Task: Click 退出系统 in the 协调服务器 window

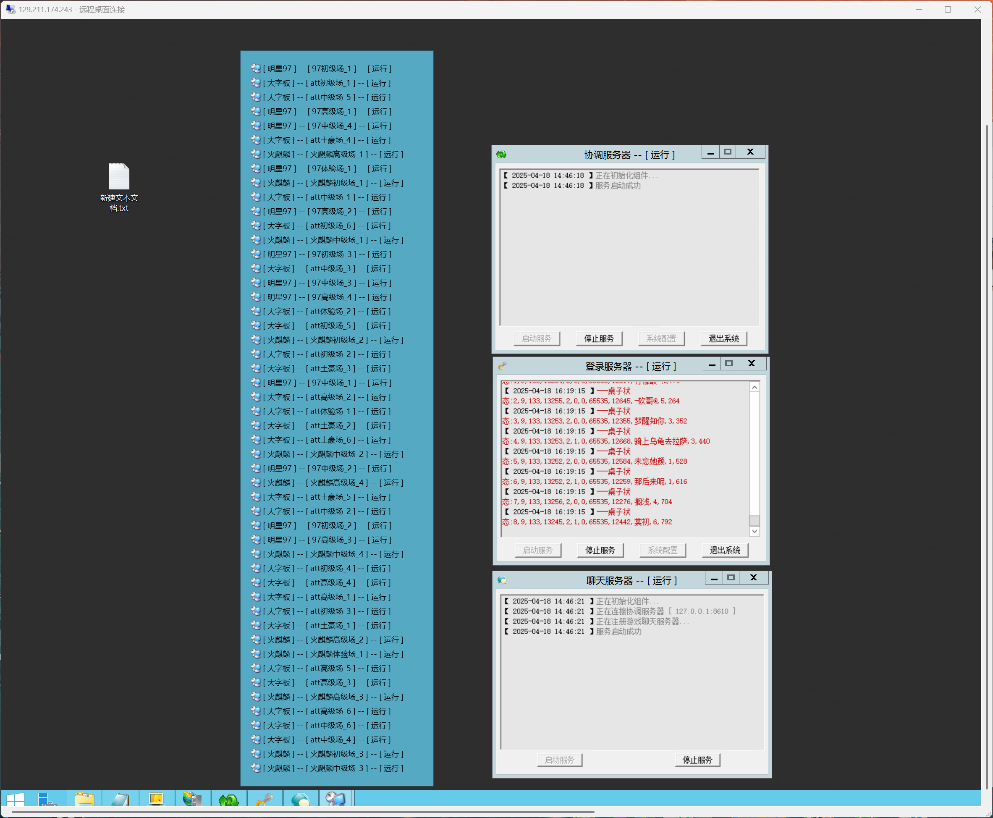Action: (x=723, y=338)
